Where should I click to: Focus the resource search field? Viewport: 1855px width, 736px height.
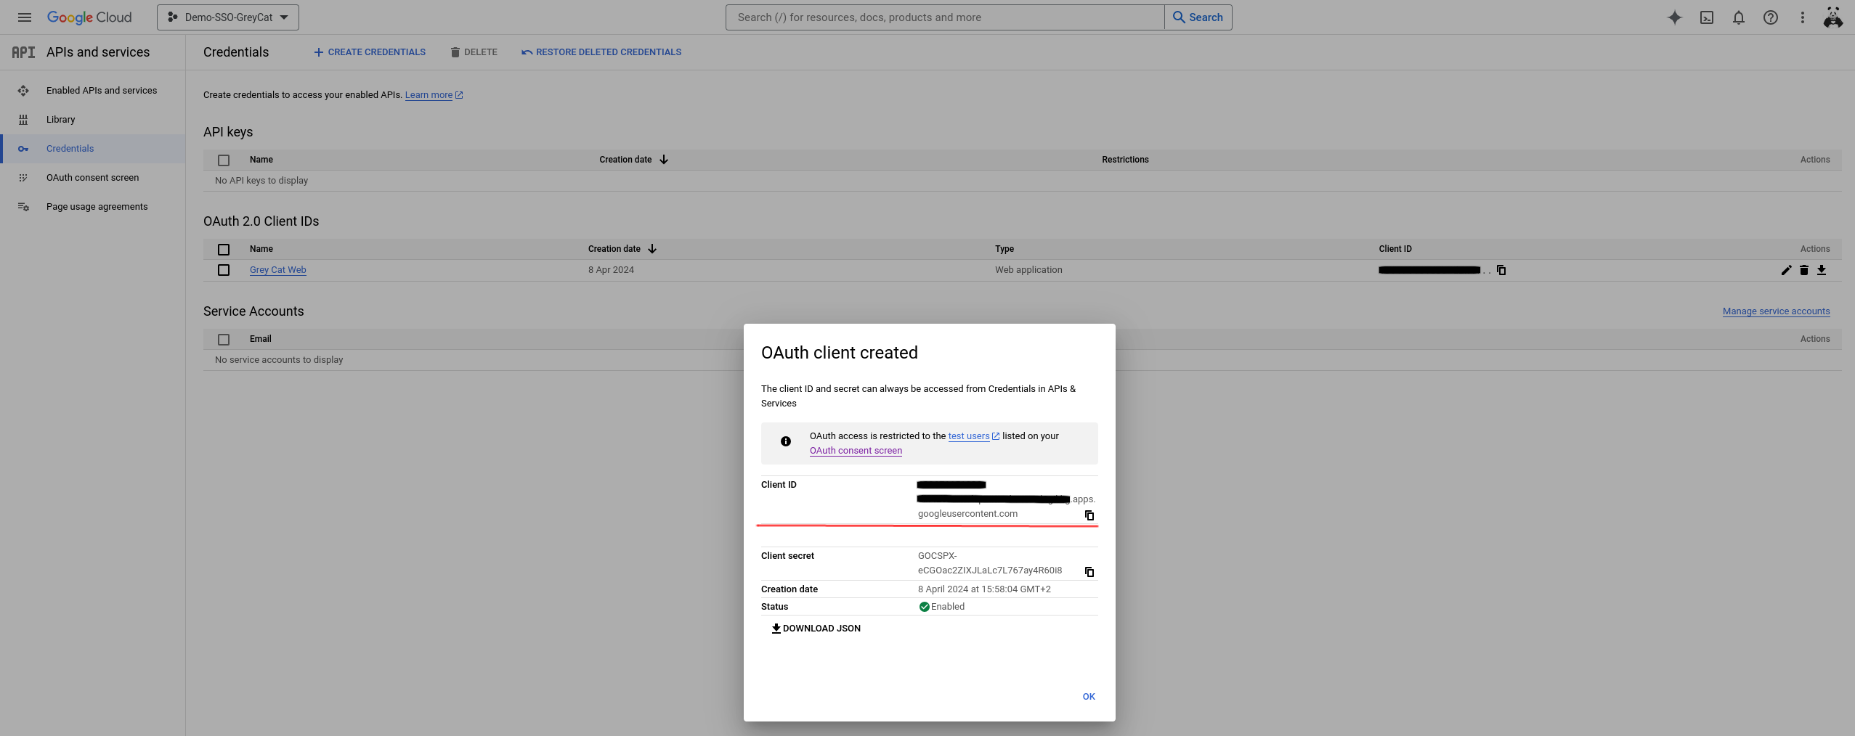coord(945,17)
